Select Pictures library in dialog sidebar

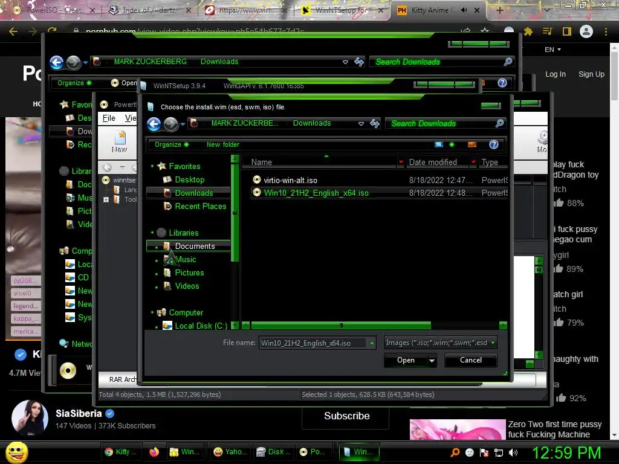pyautogui.click(x=189, y=272)
